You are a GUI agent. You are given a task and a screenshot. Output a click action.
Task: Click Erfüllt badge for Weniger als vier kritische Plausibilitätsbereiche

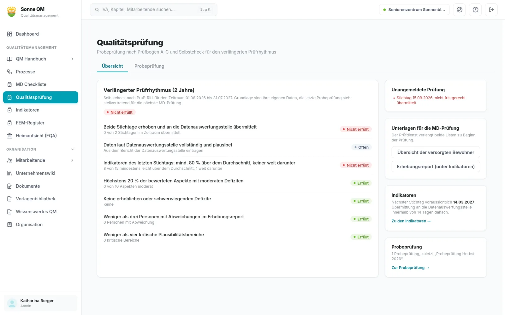361,237
